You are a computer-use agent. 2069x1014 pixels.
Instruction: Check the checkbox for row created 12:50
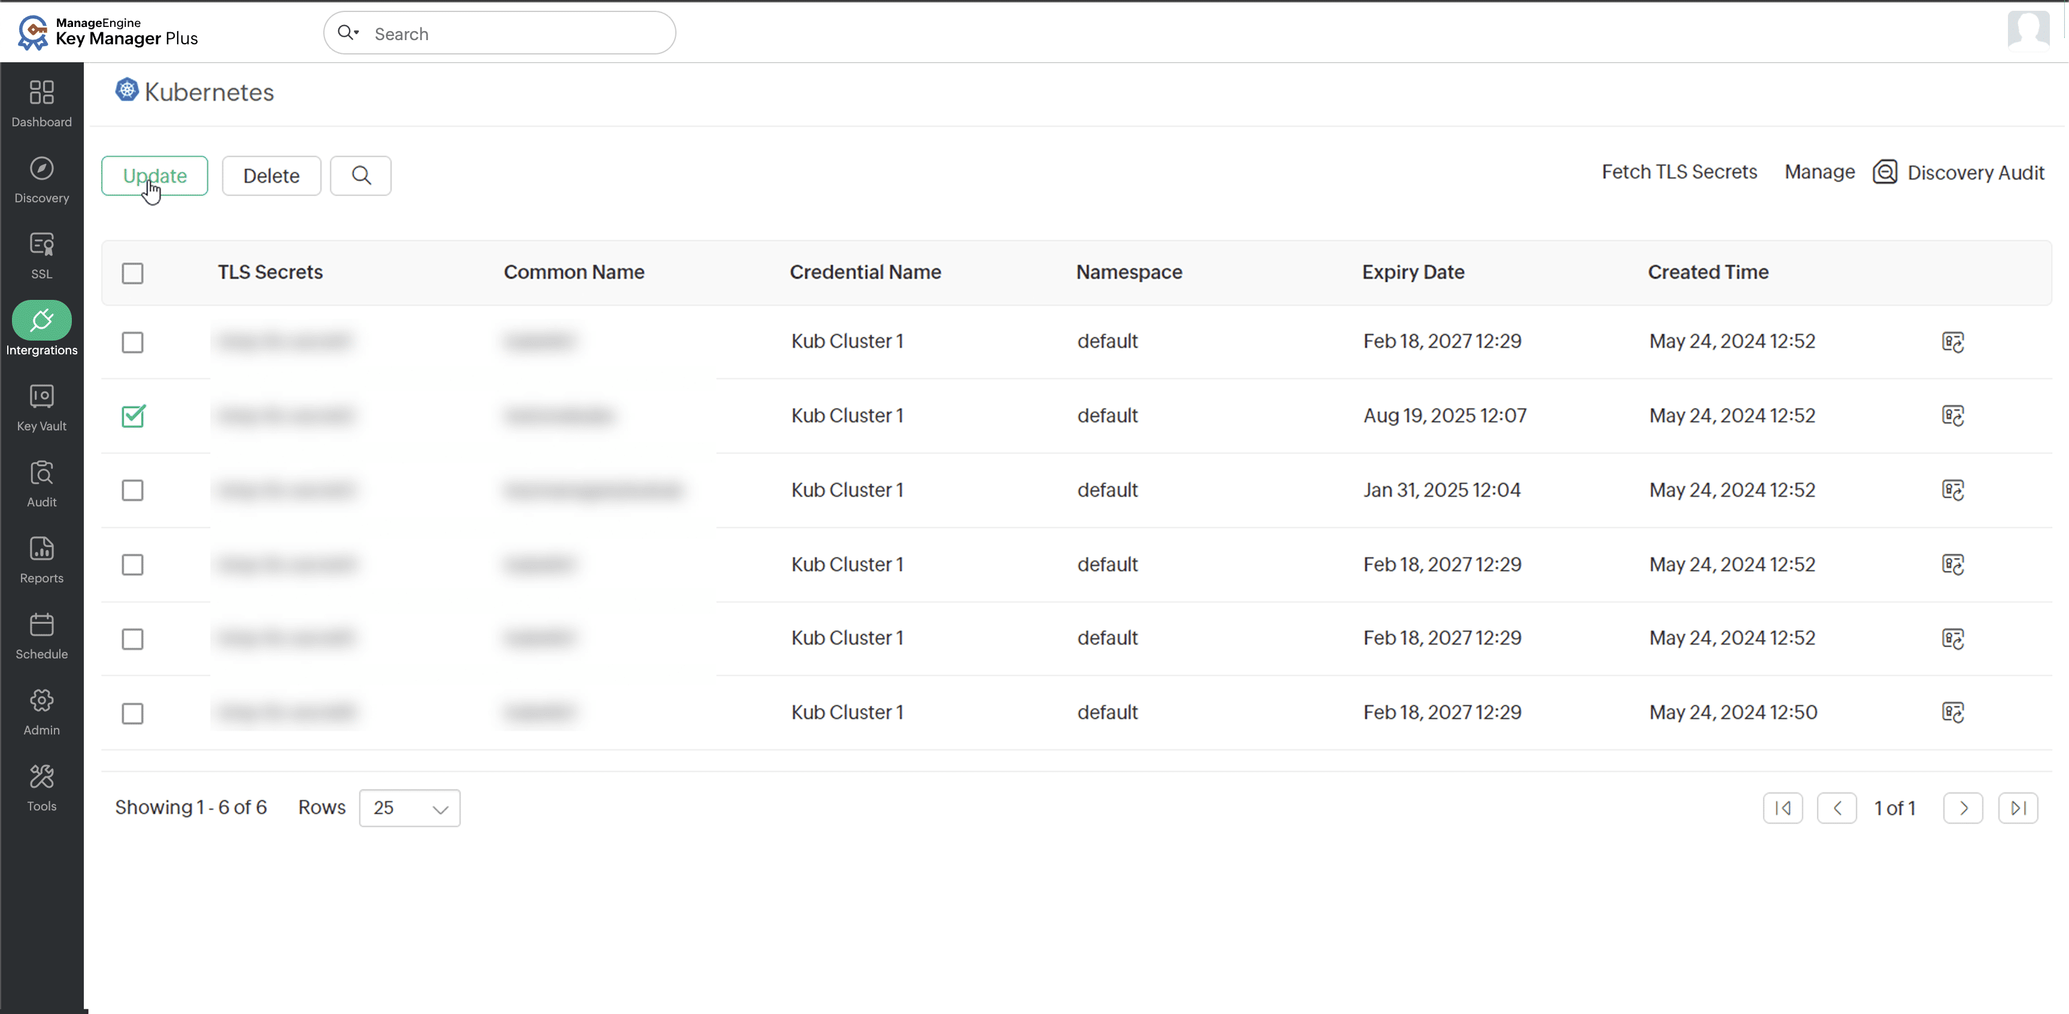(x=132, y=714)
